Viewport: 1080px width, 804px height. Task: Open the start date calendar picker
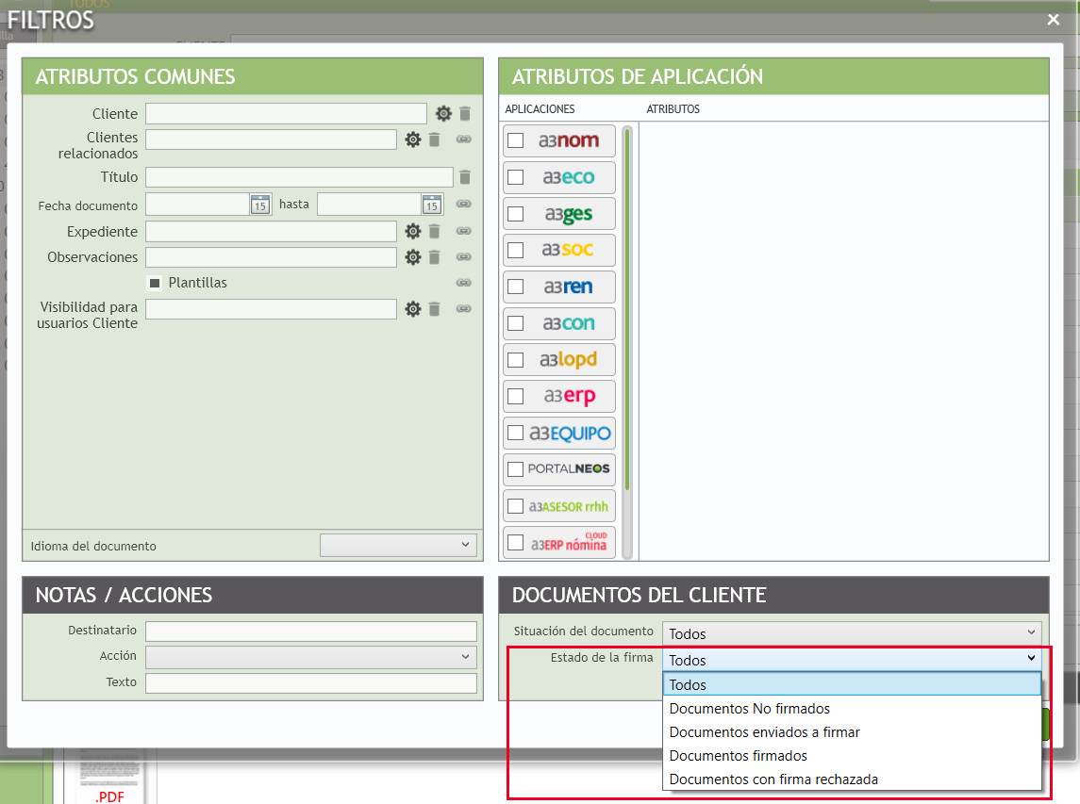click(259, 205)
